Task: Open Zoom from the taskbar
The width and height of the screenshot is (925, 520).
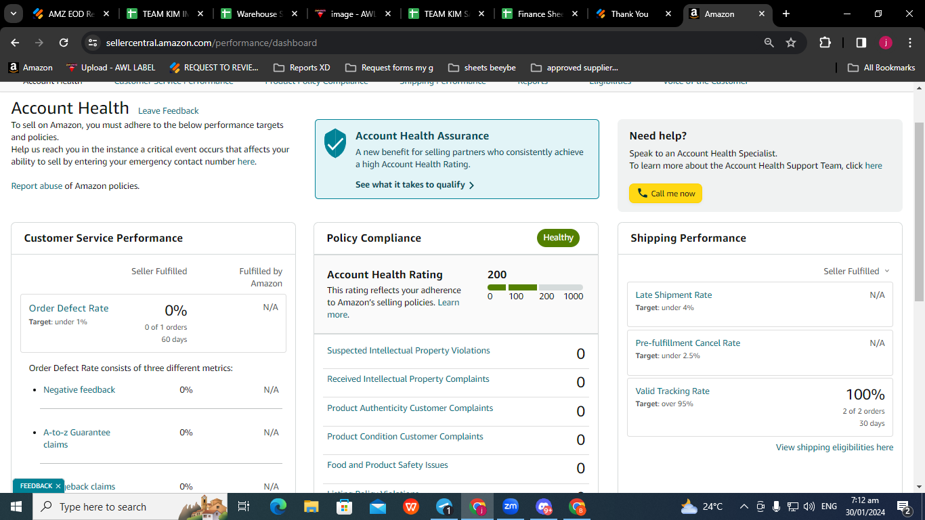Action: pyautogui.click(x=511, y=506)
